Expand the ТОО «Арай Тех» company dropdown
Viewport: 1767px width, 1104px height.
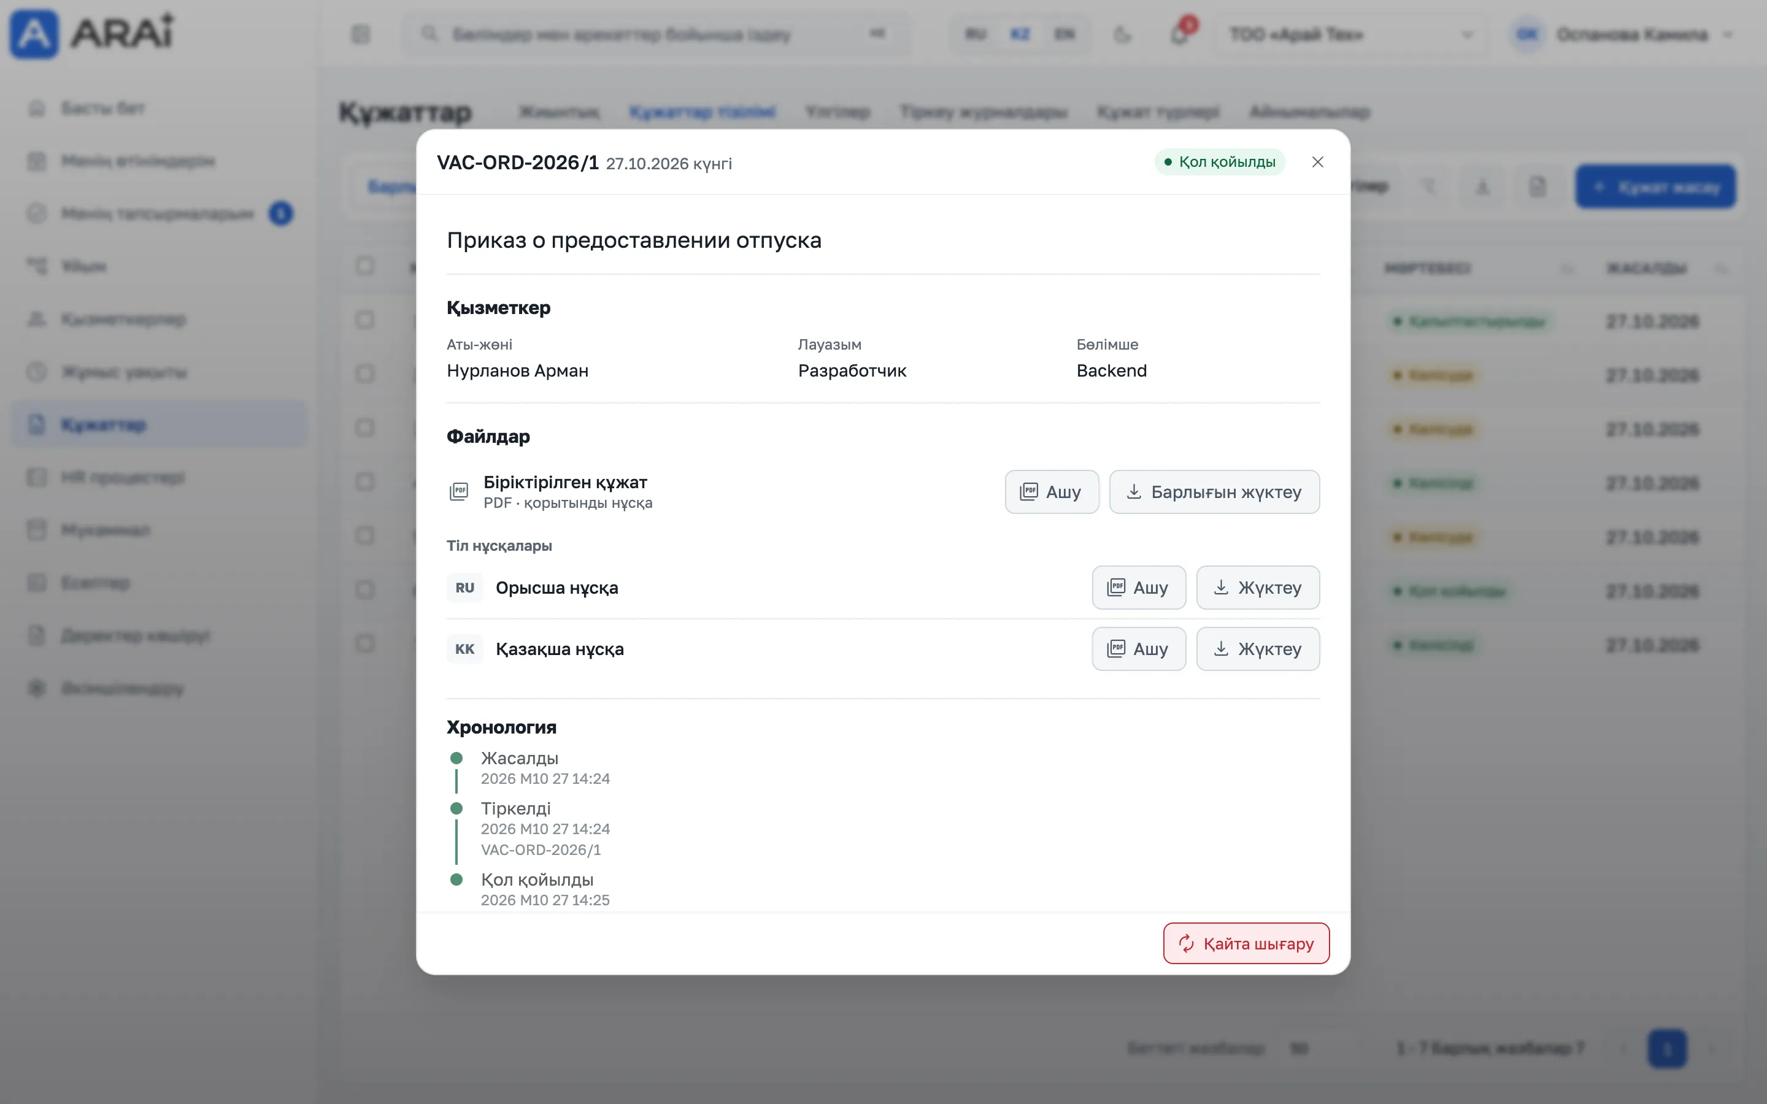(x=1351, y=34)
